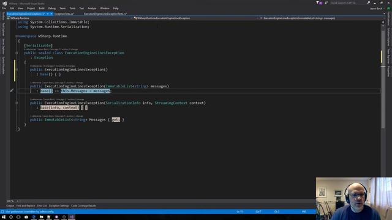Click the Quick Launch magnifier icon

click(369, 2)
